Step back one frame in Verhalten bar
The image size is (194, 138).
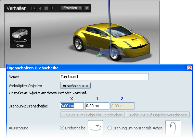(40, 8)
